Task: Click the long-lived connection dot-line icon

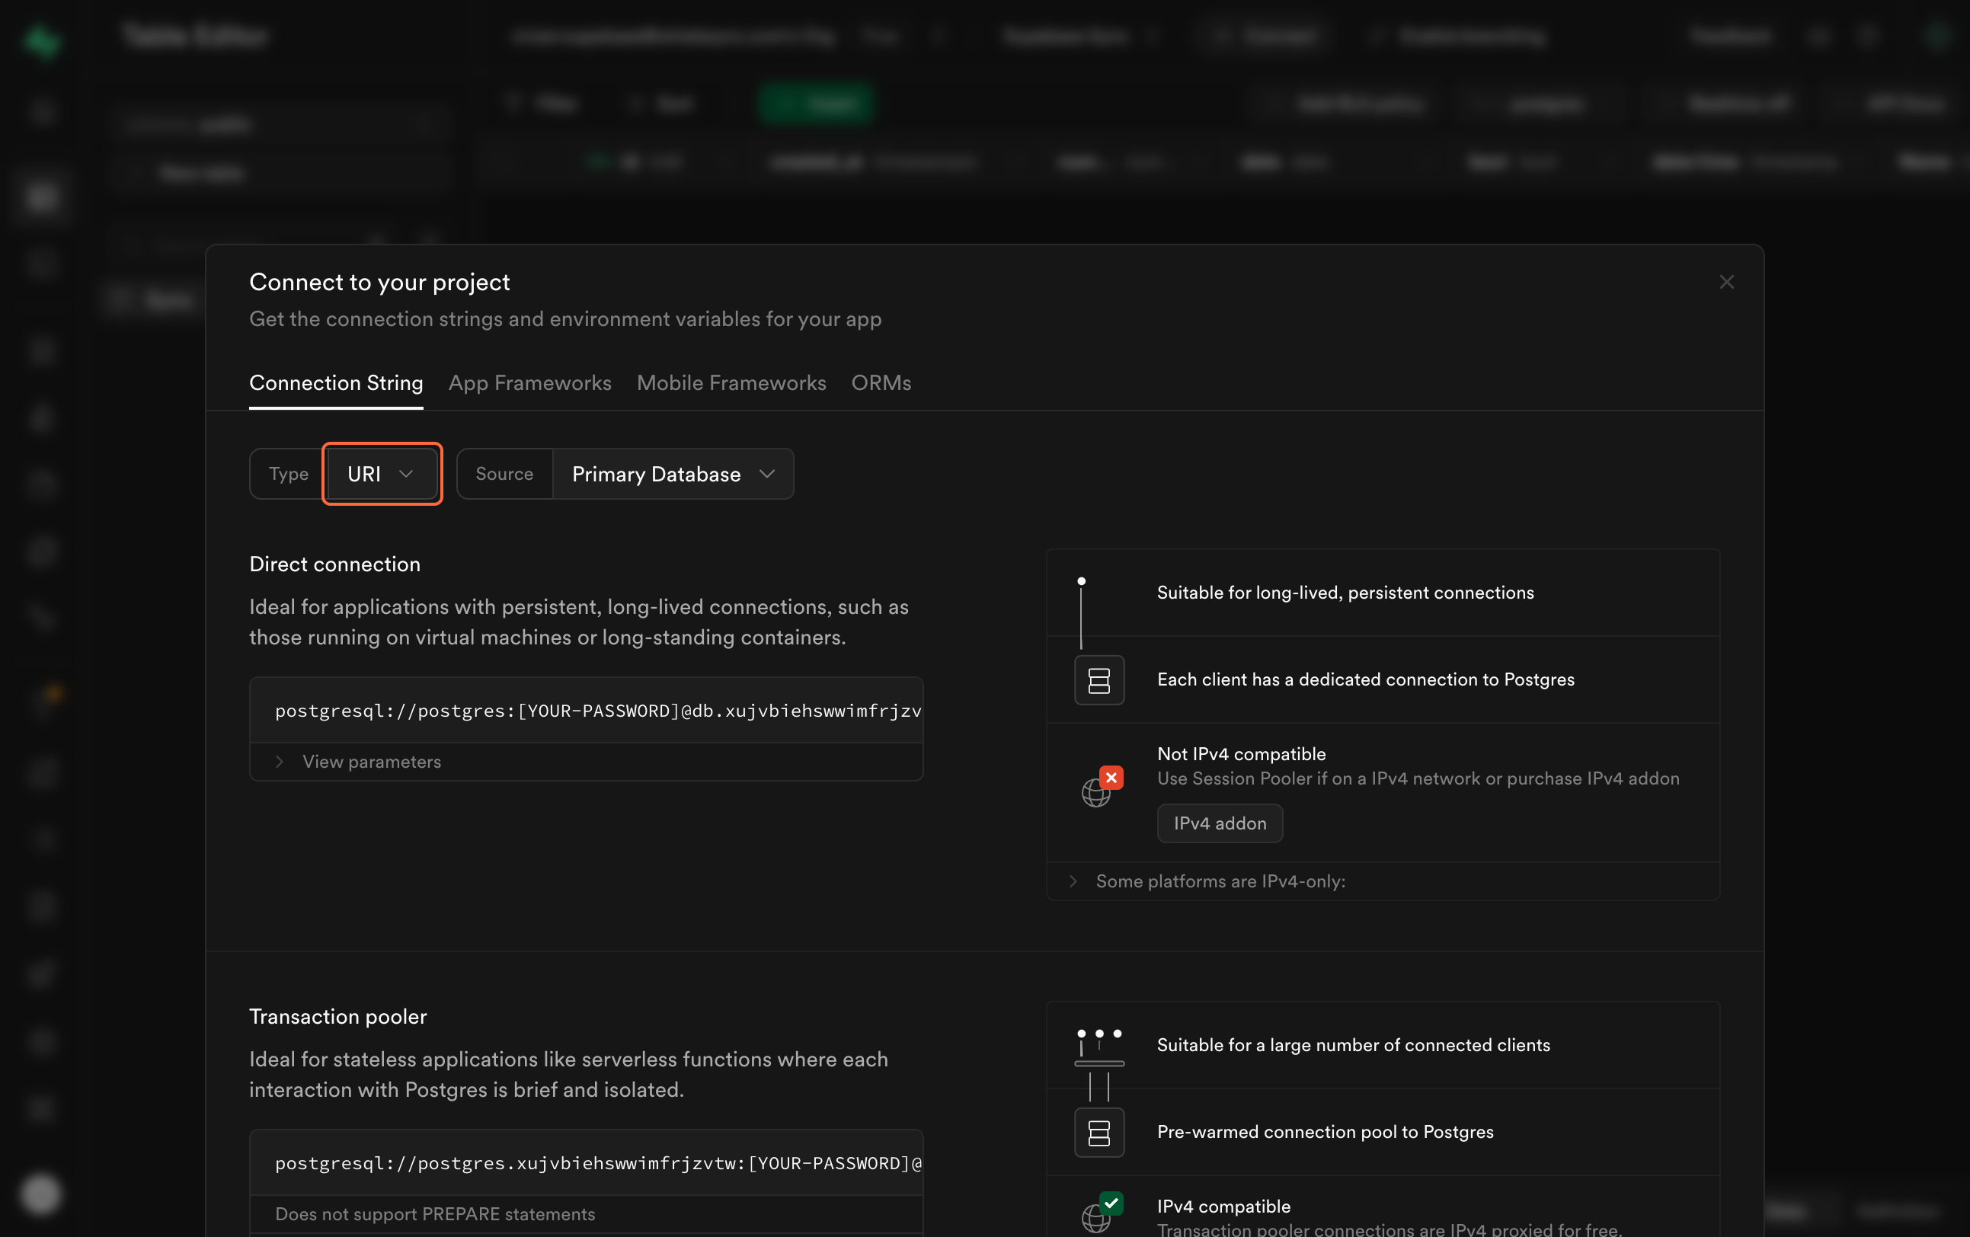Action: coord(1081,609)
